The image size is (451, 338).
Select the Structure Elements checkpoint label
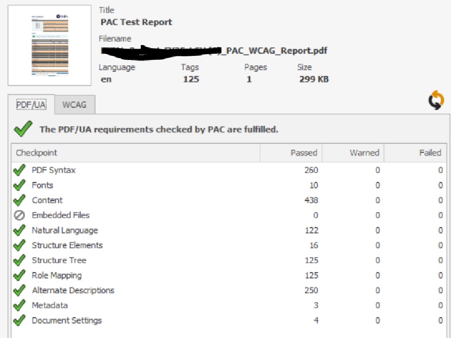(x=67, y=245)
